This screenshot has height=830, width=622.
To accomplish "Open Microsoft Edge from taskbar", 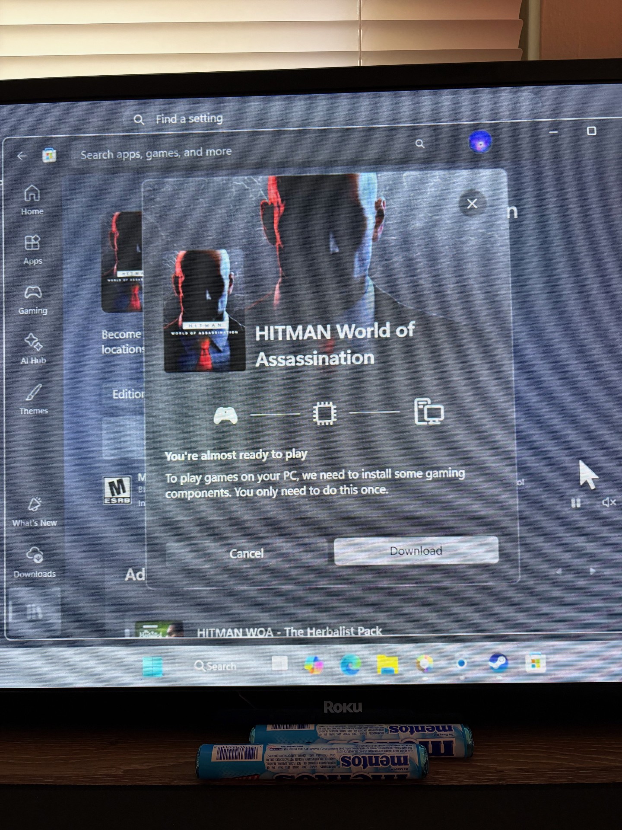I will click(350, 664).
